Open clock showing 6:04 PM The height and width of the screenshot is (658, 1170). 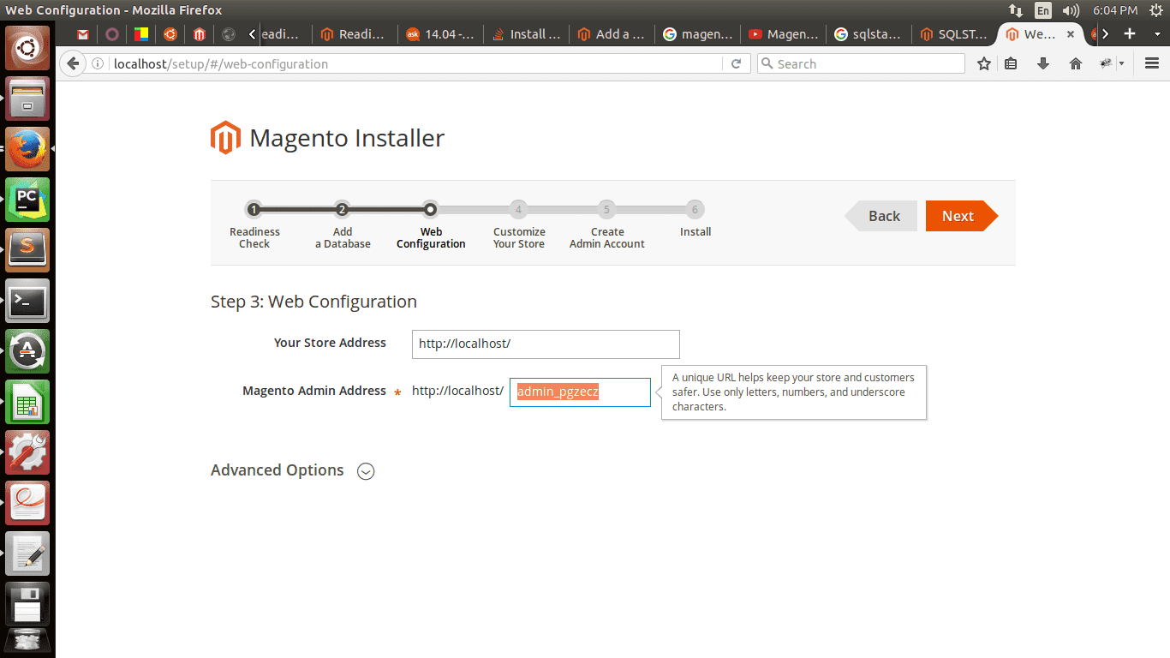[1115, 10]
